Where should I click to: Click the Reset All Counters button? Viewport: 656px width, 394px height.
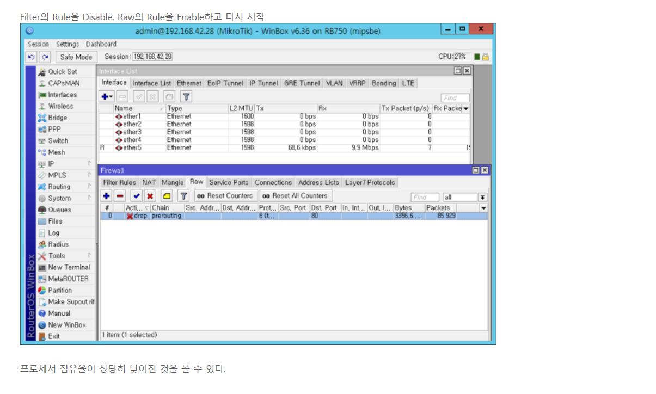(x=296, y=196)
